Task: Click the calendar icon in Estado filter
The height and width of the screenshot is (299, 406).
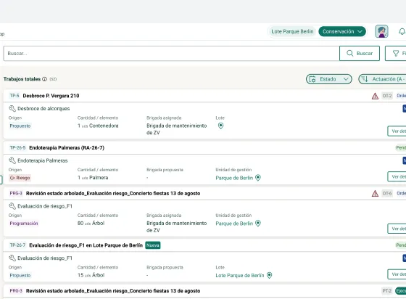Action: coord(312,79)
